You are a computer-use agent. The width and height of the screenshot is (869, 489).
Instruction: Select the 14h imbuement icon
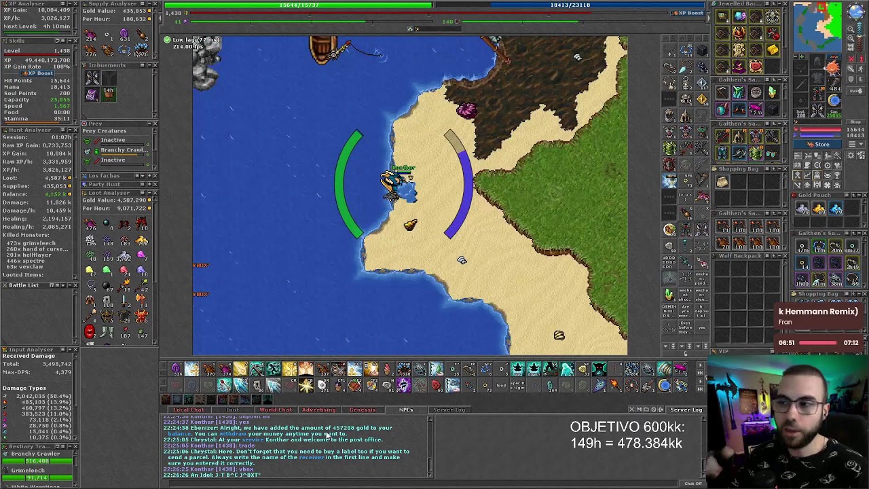(109, 93)
